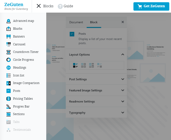
Task: Click the Guide question mark icon
Action: [x=60, y=6]
